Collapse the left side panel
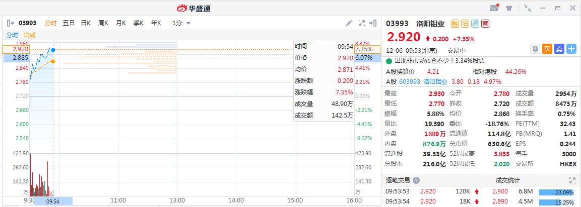 coord(11,23)
